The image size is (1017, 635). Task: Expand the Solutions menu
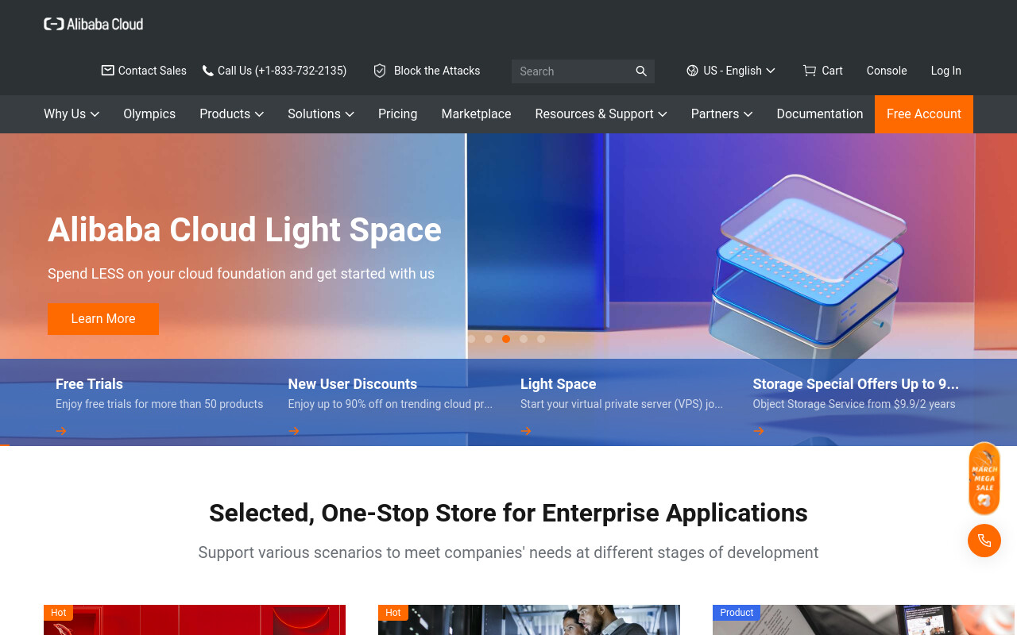[x=321, y=114]
